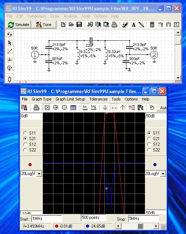186x234 pixels.
Task: Click the blue trace color indicator
Action: [x=155, y=164]
